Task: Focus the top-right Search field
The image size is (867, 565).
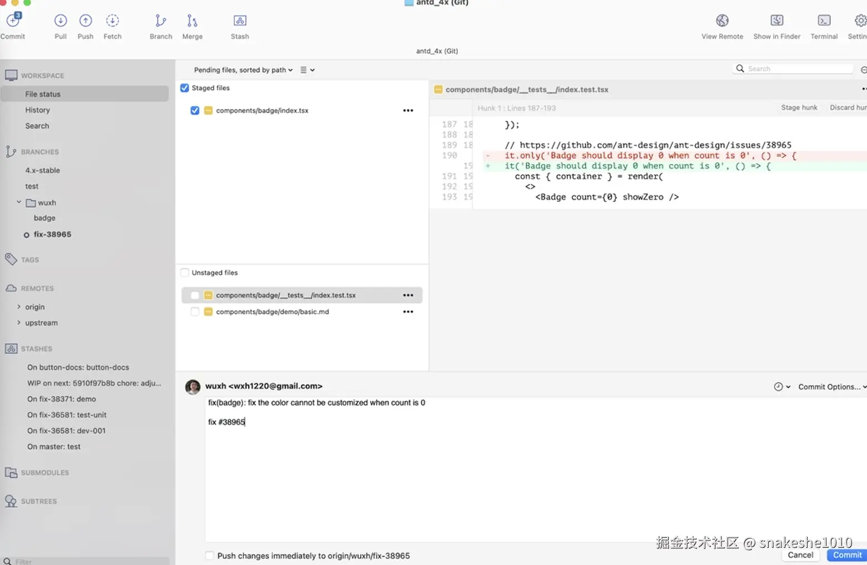Action: (x=794, y=69)
